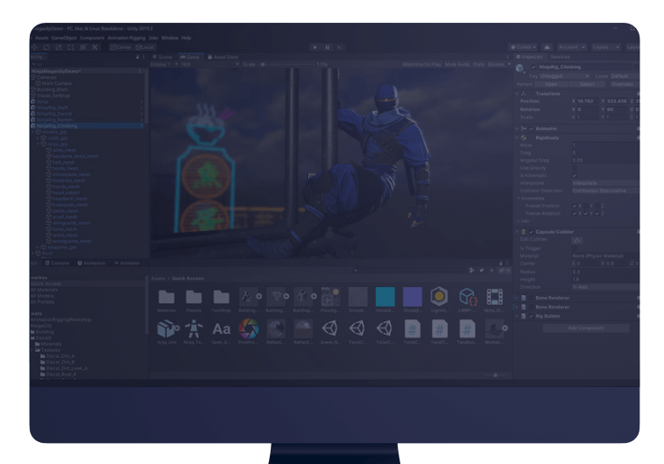Switch to the Asset Store tab
The height and width of the screenshot is (464, 664).
tap(223, 57)
